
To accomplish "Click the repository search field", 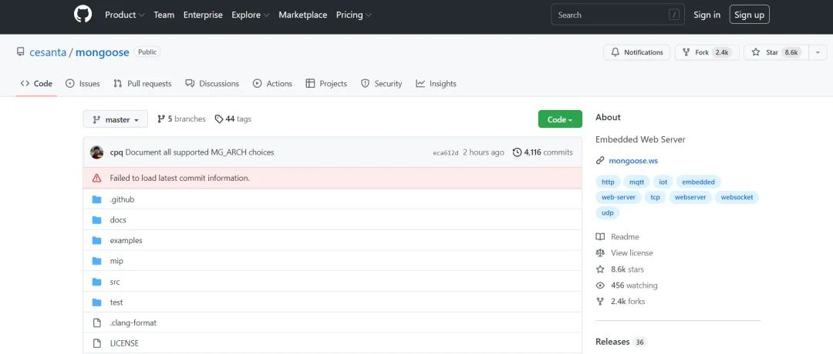I will (609, 15).
